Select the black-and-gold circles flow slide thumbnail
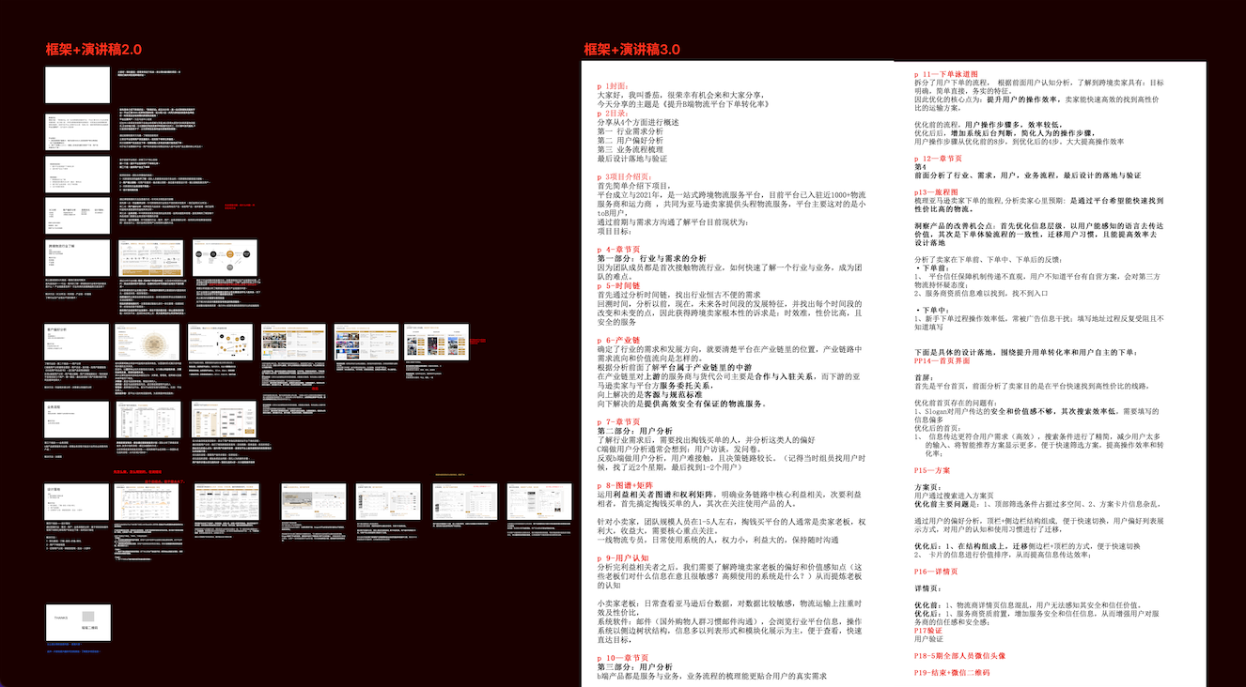The width and height of the screenshot is (1246, 687). tap(225, 258)
